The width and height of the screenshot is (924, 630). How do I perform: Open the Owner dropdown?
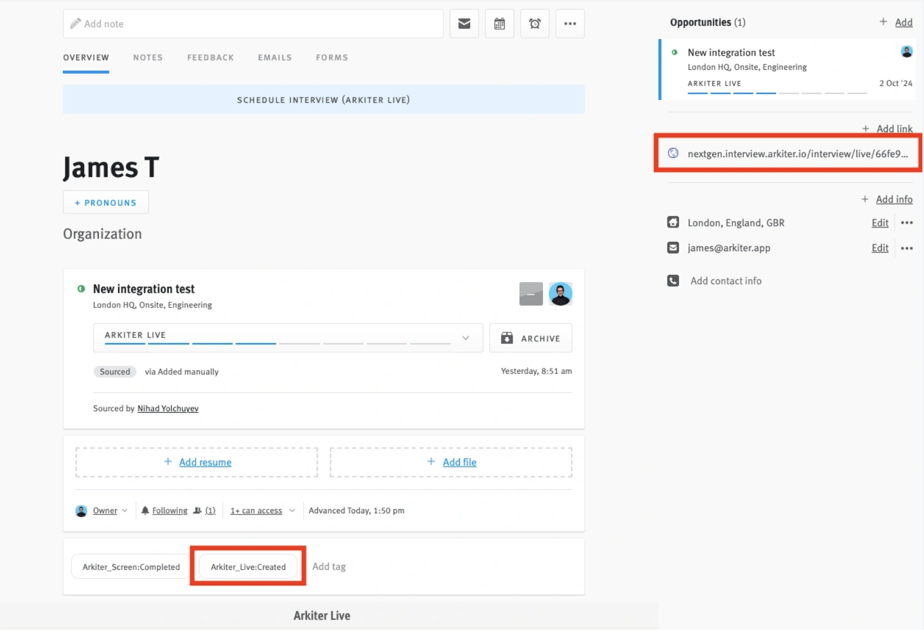coord(110,511)
